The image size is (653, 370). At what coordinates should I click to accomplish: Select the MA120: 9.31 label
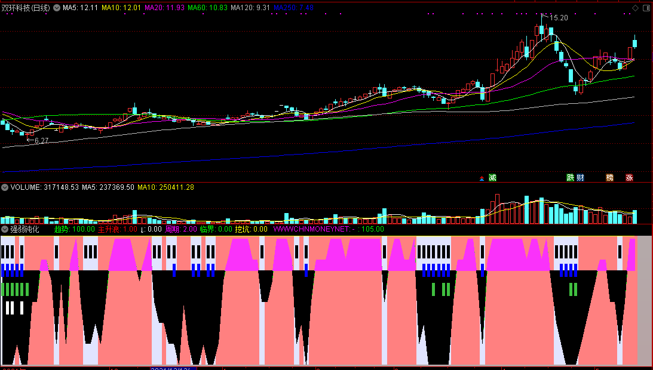tap(250, 8)
